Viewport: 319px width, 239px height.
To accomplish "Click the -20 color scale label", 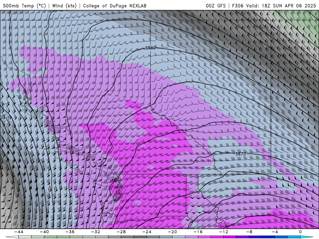I will tap(173, 232).
